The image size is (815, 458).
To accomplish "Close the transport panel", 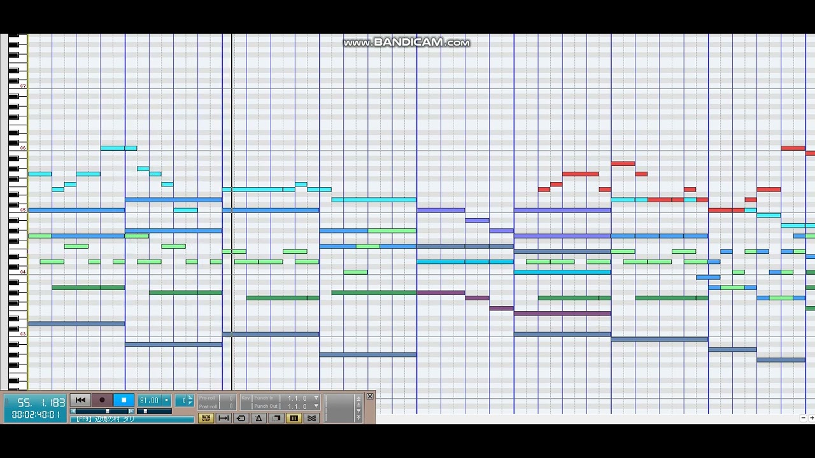I will [x=370, y=396].
